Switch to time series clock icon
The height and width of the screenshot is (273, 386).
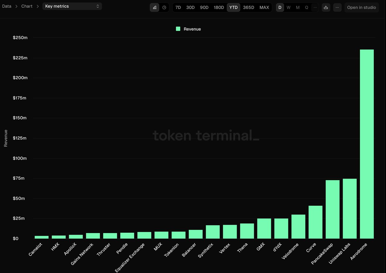(164, 7)
